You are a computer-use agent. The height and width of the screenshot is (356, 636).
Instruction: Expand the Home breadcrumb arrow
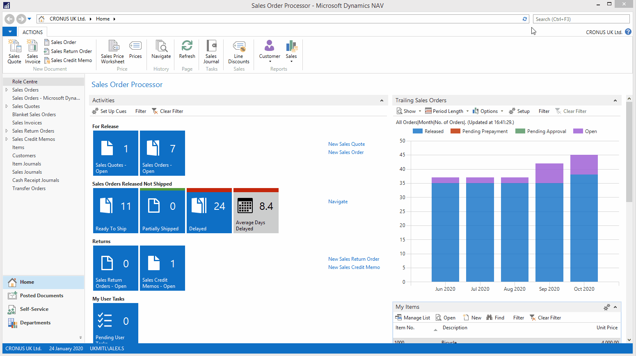(114, 19)
